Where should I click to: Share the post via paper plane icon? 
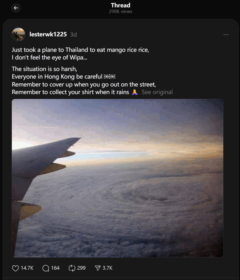pyautogui.click(x=98, y=268)
